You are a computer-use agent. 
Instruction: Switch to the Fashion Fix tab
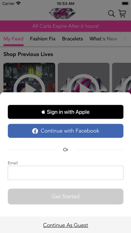43,39
